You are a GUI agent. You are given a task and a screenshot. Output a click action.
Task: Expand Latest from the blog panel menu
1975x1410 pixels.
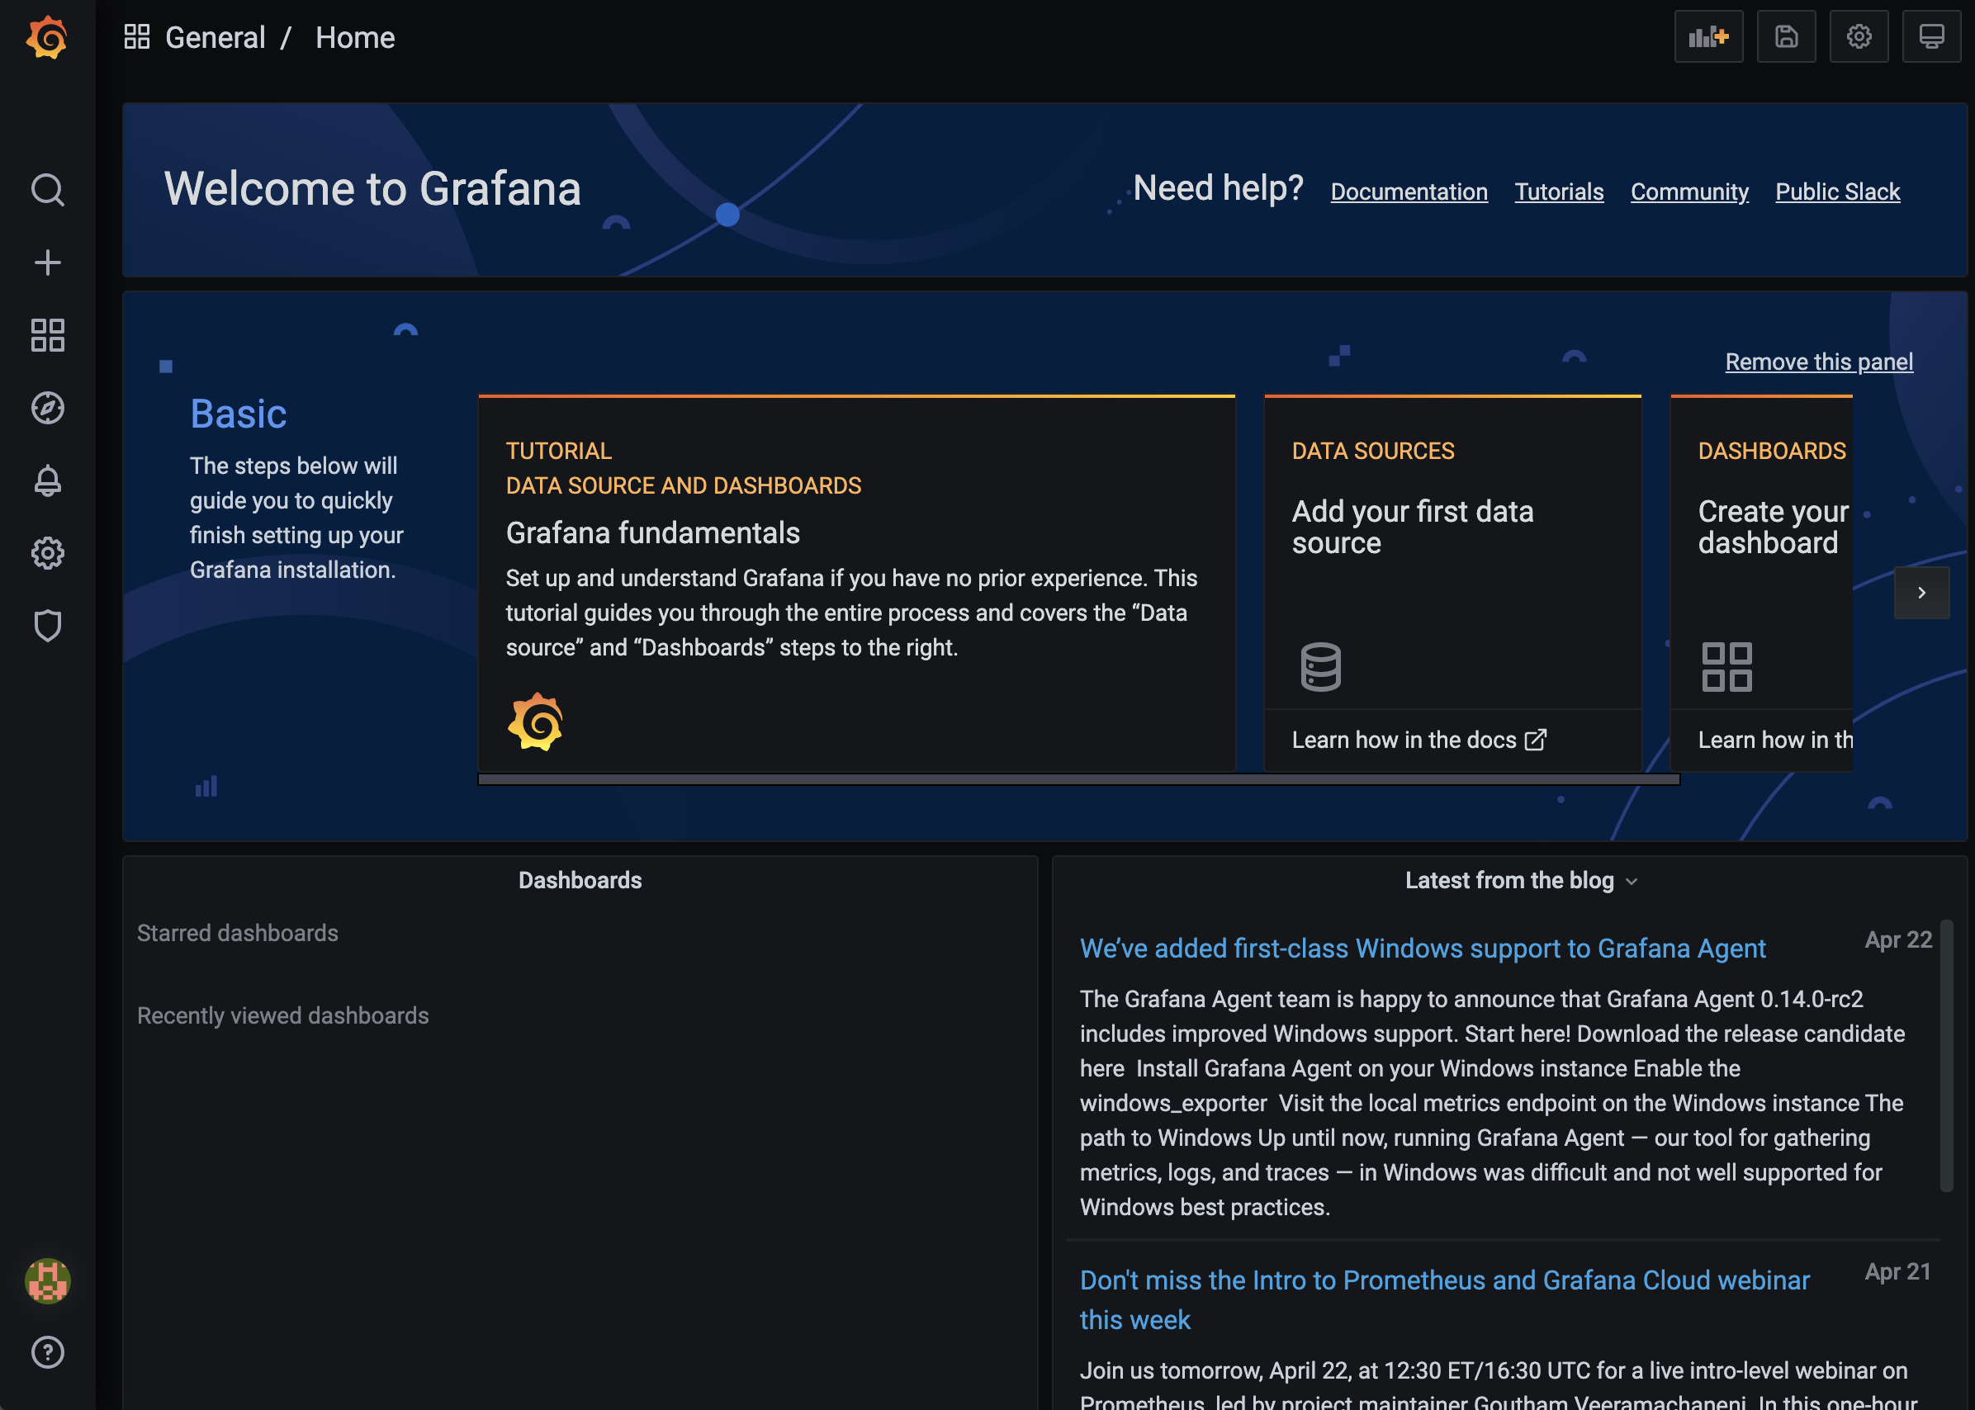[x=1632, y=882]
